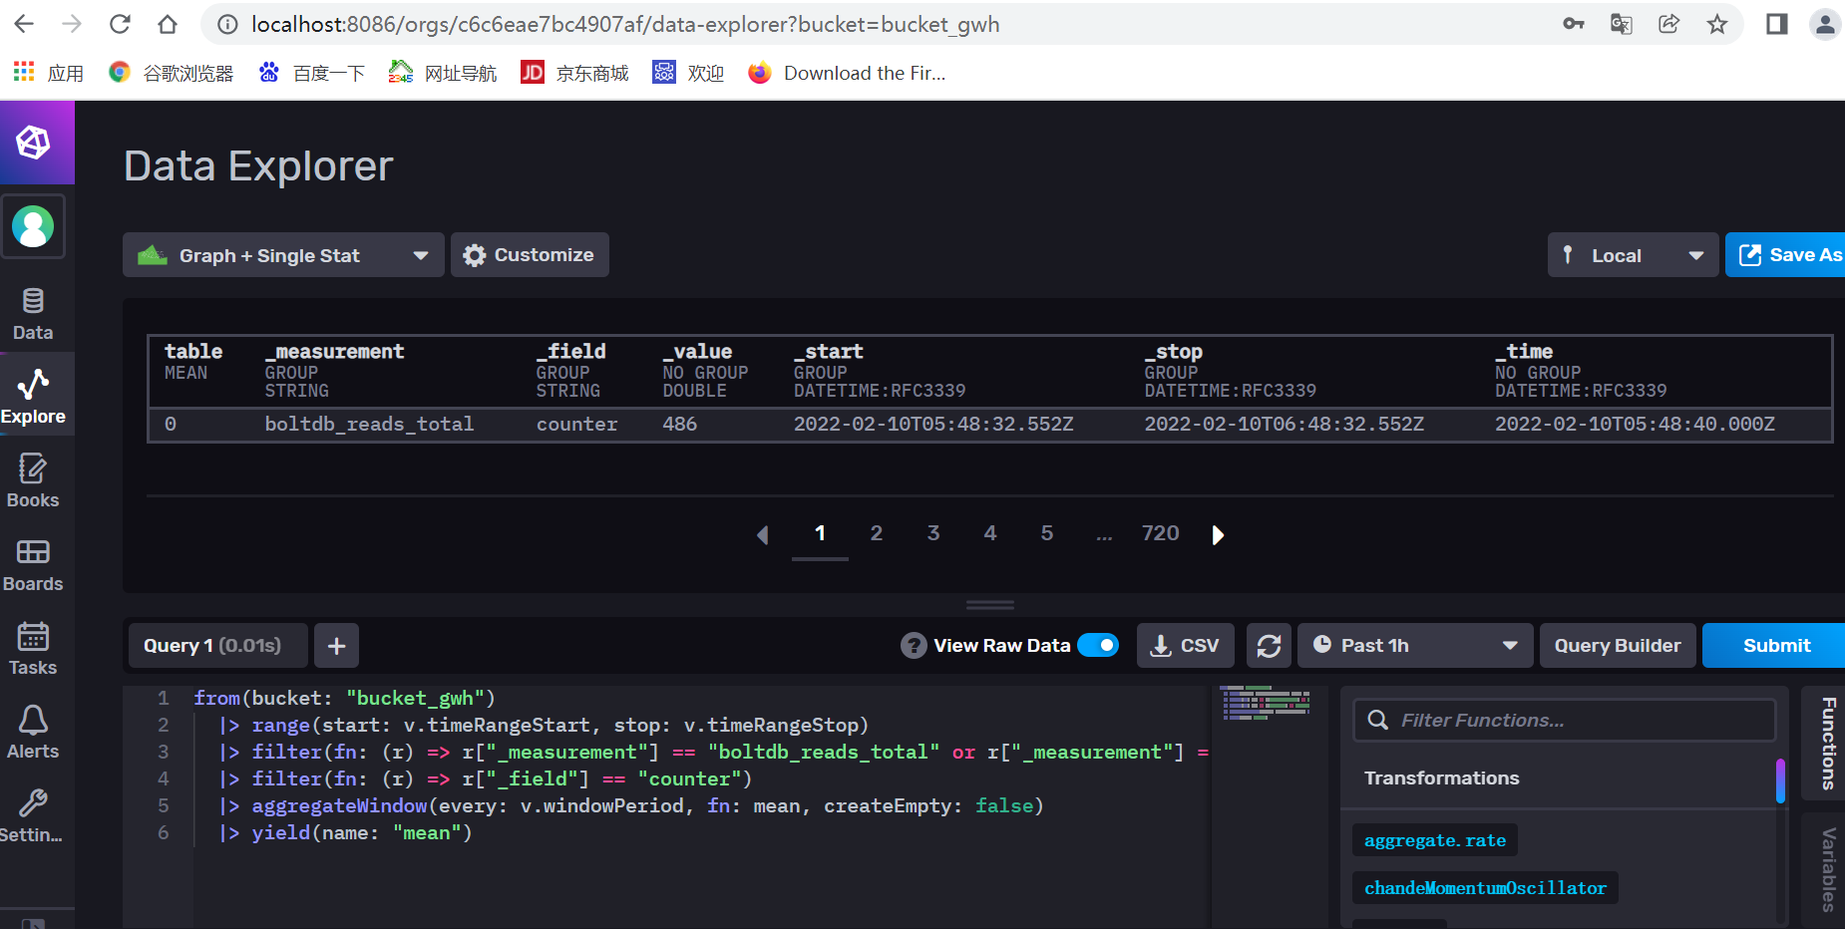Click the browser forward arrow
Image resolution: width=1845 pixels, height=929 pixels.
pos(72,24)
